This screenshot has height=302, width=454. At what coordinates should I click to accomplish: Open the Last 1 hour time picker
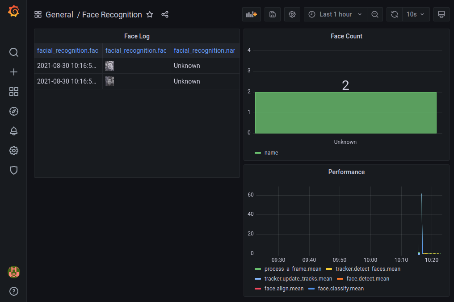(335, 14)
